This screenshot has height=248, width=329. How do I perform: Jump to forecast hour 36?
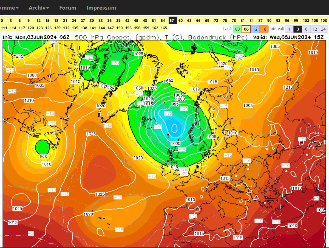click(109, 21)
